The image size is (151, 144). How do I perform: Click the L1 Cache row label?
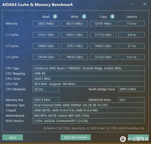click(12, 35)
